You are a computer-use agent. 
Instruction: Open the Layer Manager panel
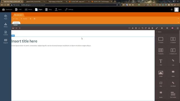(x=167, y=28)
